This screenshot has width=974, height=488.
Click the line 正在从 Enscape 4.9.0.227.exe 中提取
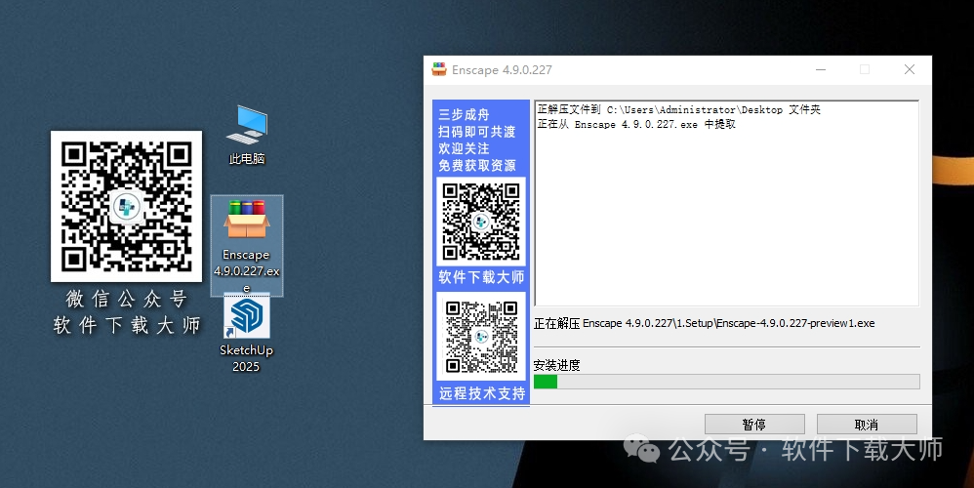[636, 124]
